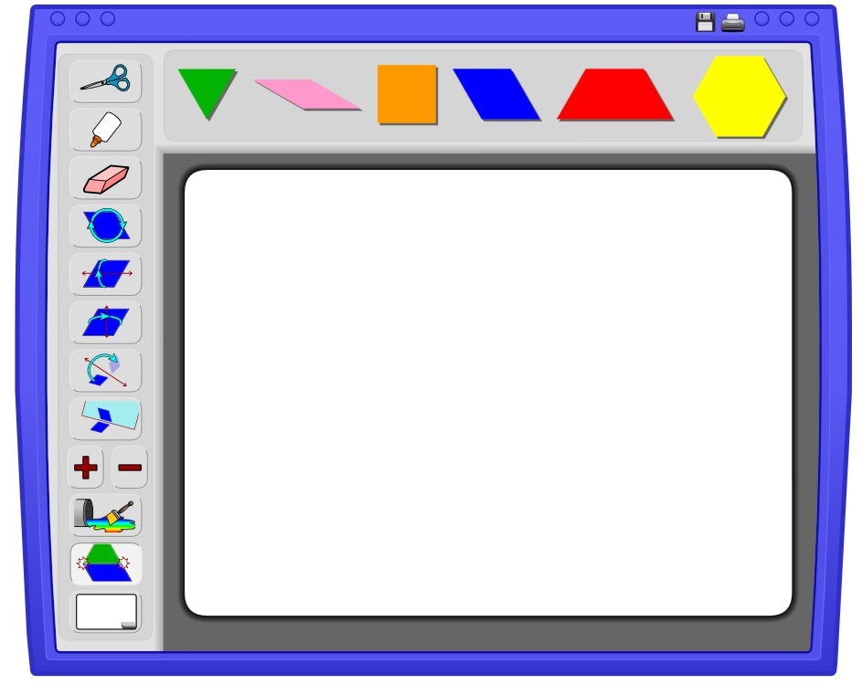The height and width of the screenshot is (685, 862).
Task: Pick the green triangle pattern block
Action: [x=208, y=94]
